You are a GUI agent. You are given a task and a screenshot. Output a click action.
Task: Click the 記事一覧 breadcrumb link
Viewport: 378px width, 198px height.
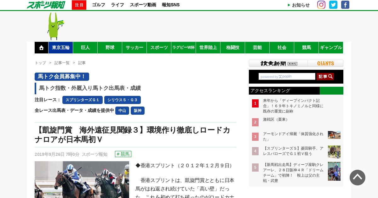62,63
